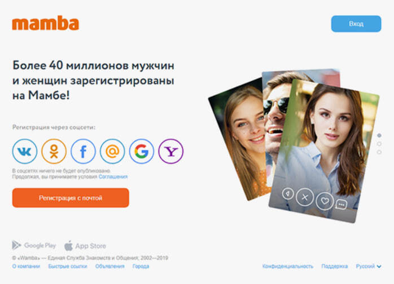Open the Поддержка support link
Screen dimensions: 394x284
pos(334,266)
